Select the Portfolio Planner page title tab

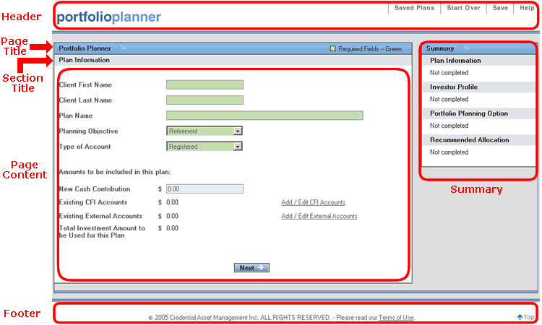coord(85,48)
